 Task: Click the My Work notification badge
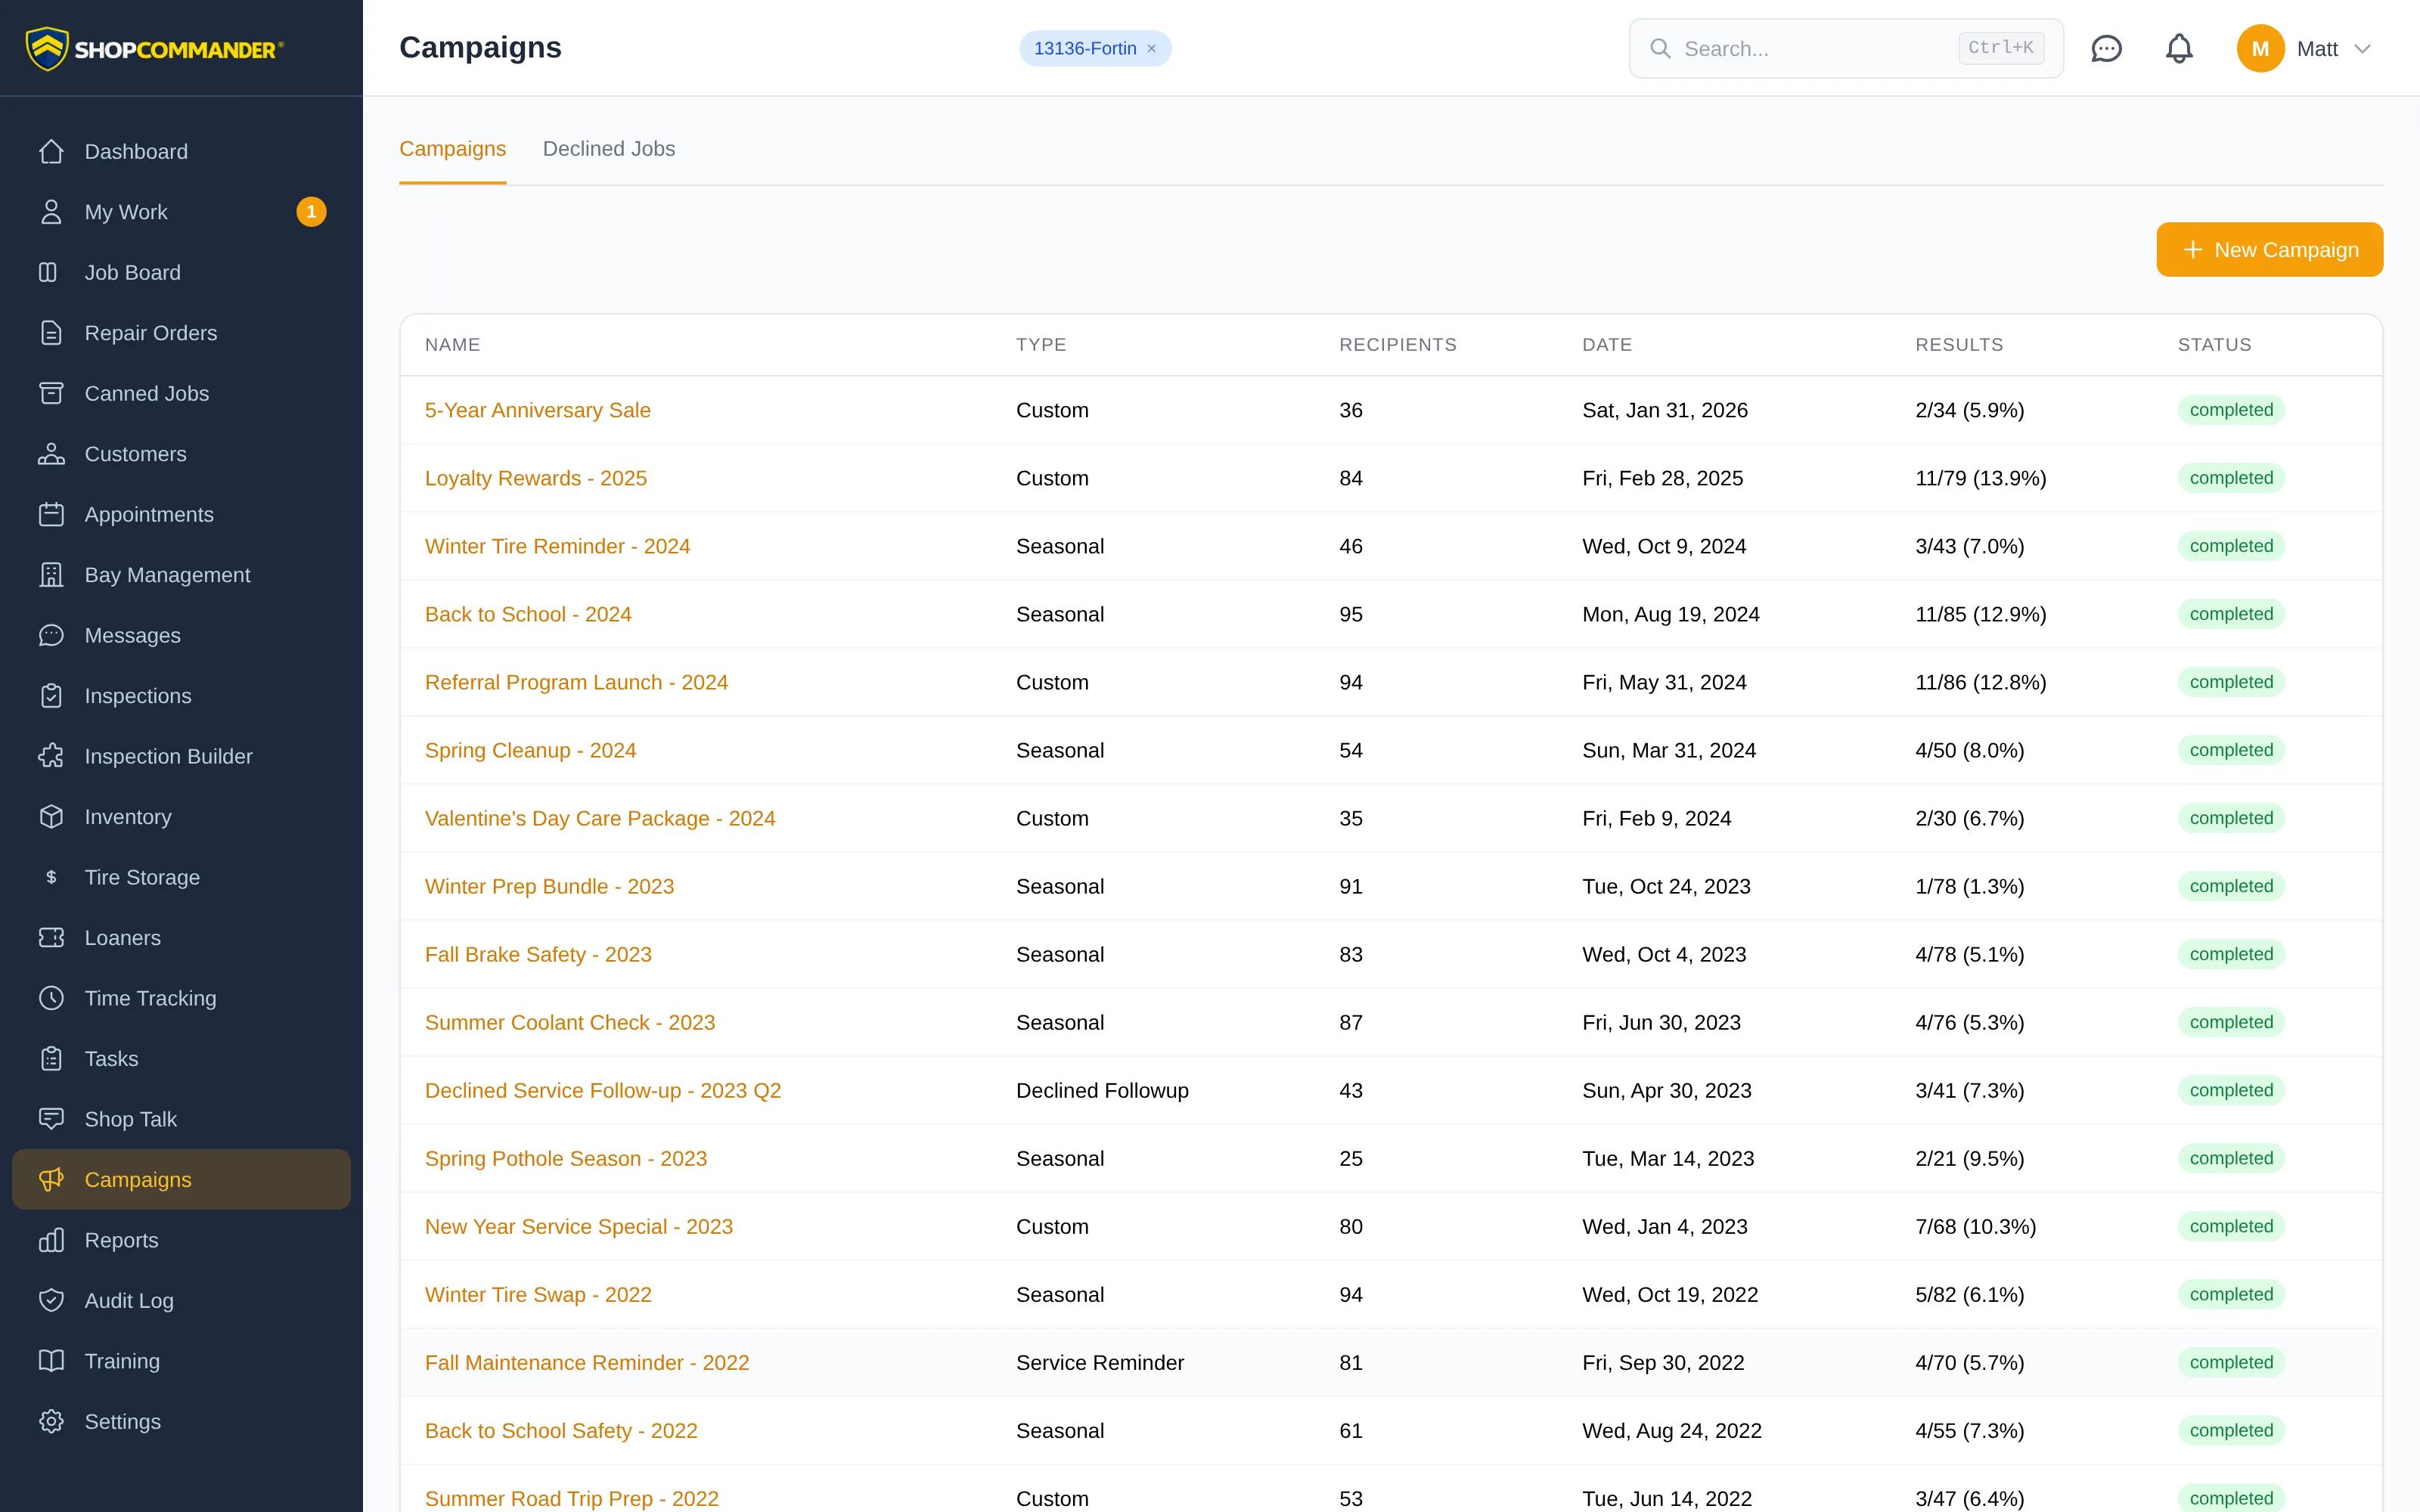(311, 212)
